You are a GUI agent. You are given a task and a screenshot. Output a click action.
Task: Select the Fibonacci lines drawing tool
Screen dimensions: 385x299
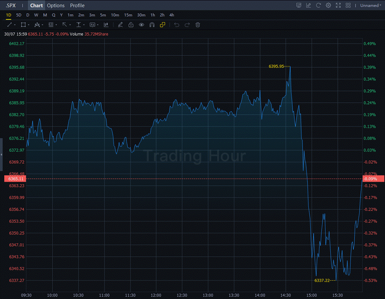(51, 25)
